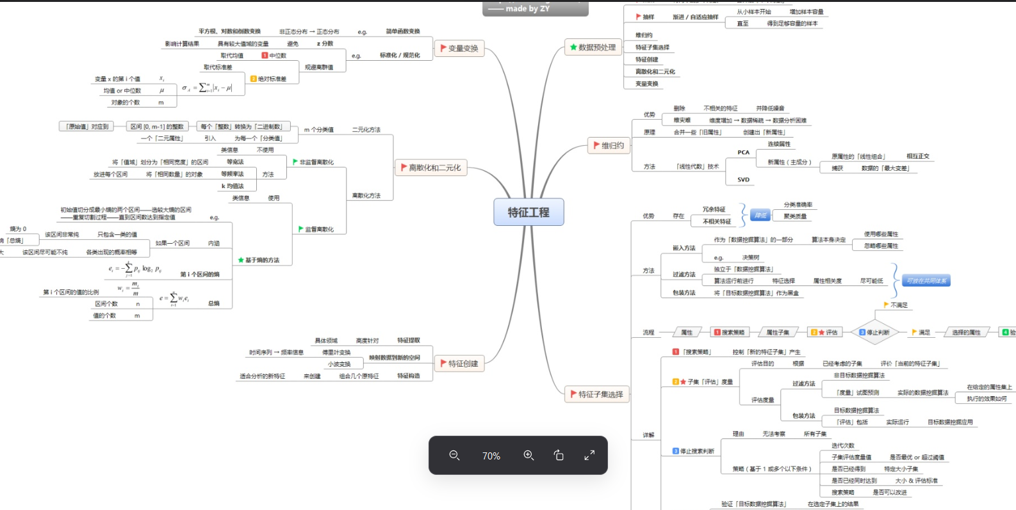Click the 70% zoom level display
The image size is (1016, 510).
pos(491,456)
